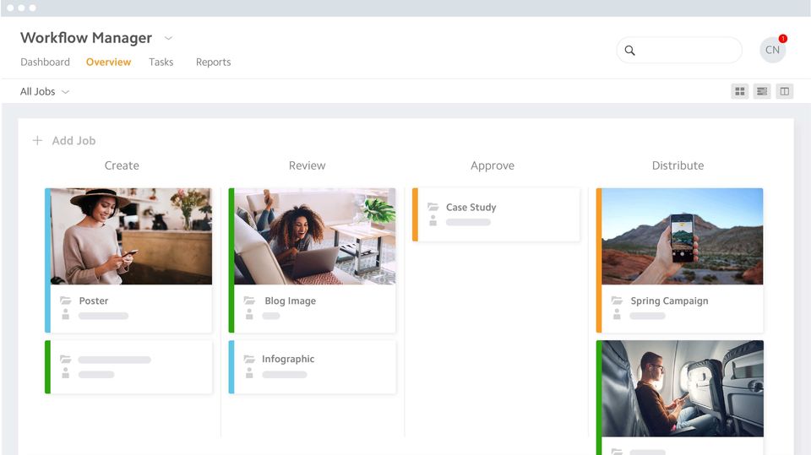This screenshot has height=455, width=811.
Task: Click plus icon beside Add Job
Action: coord(37,141)
